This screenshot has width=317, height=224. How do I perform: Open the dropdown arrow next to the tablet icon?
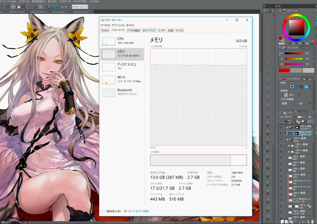pos(68,7)
